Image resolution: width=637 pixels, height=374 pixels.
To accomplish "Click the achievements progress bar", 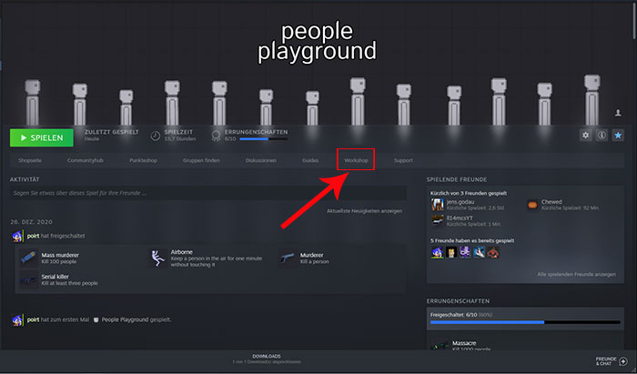I will (526, 322).
